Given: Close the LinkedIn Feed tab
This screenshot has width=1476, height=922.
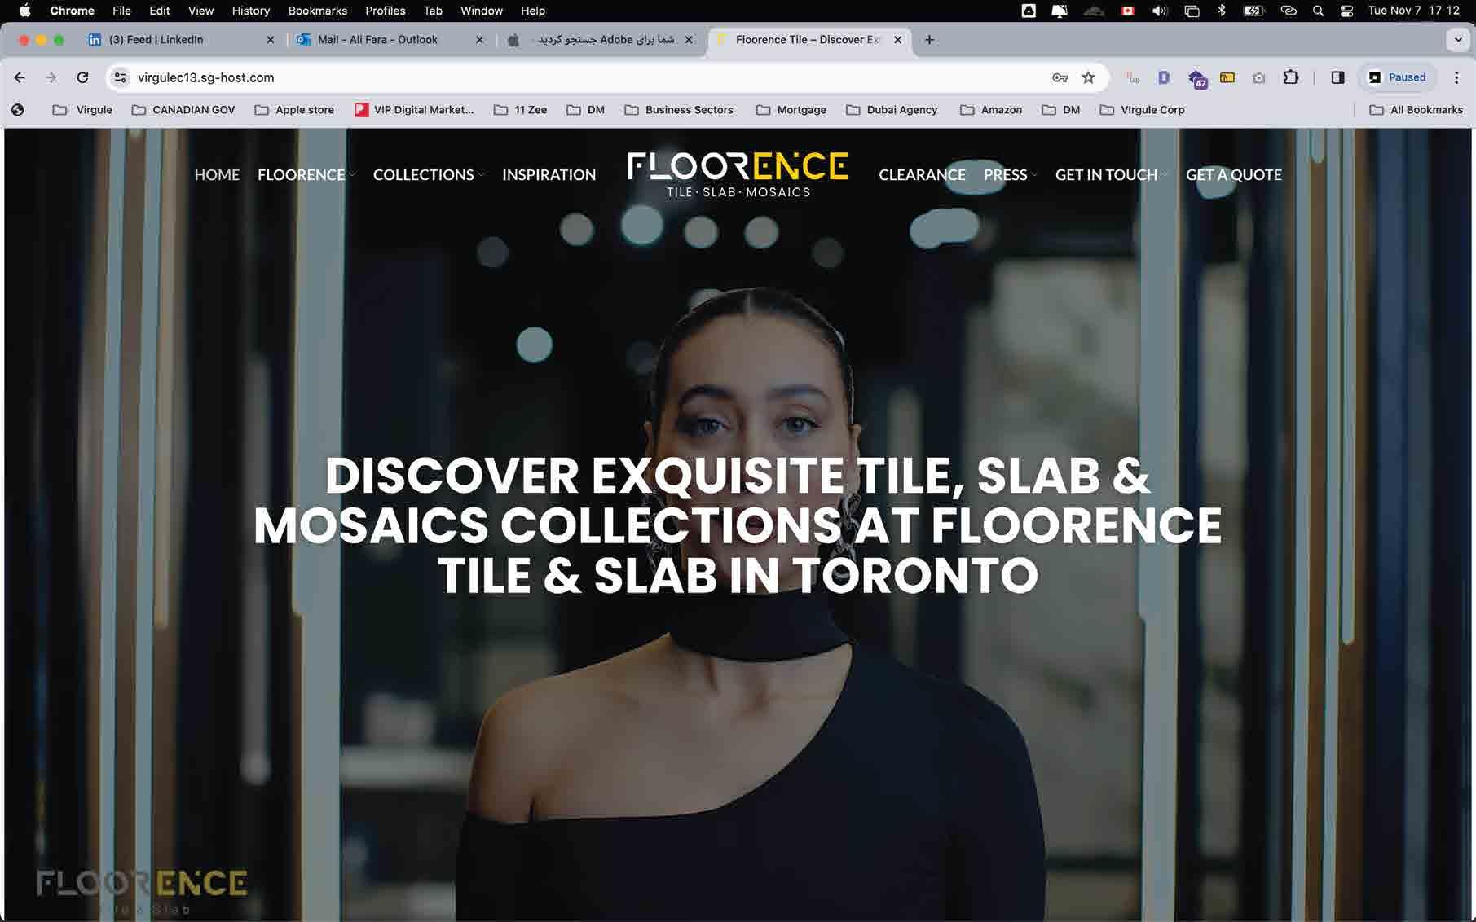Looking at the screenshot, I should [271, 39].
